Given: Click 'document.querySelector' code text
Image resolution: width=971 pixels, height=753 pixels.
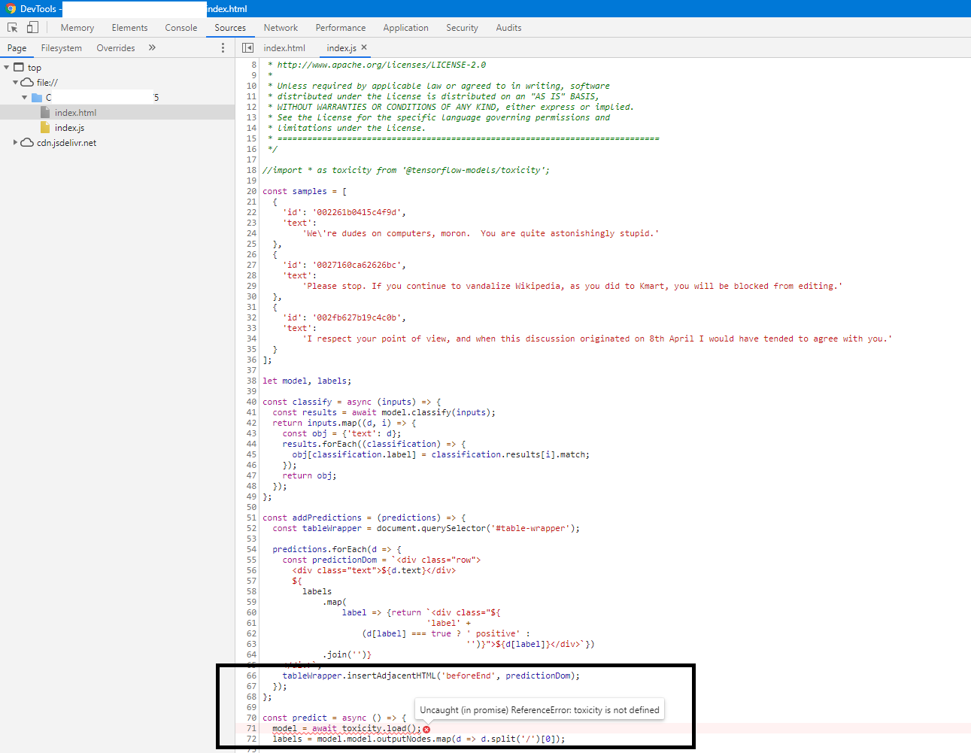Looking at the screenshot, I should (430, 528).
